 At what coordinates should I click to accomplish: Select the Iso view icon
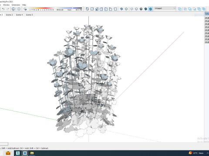[x=88, y=9]
